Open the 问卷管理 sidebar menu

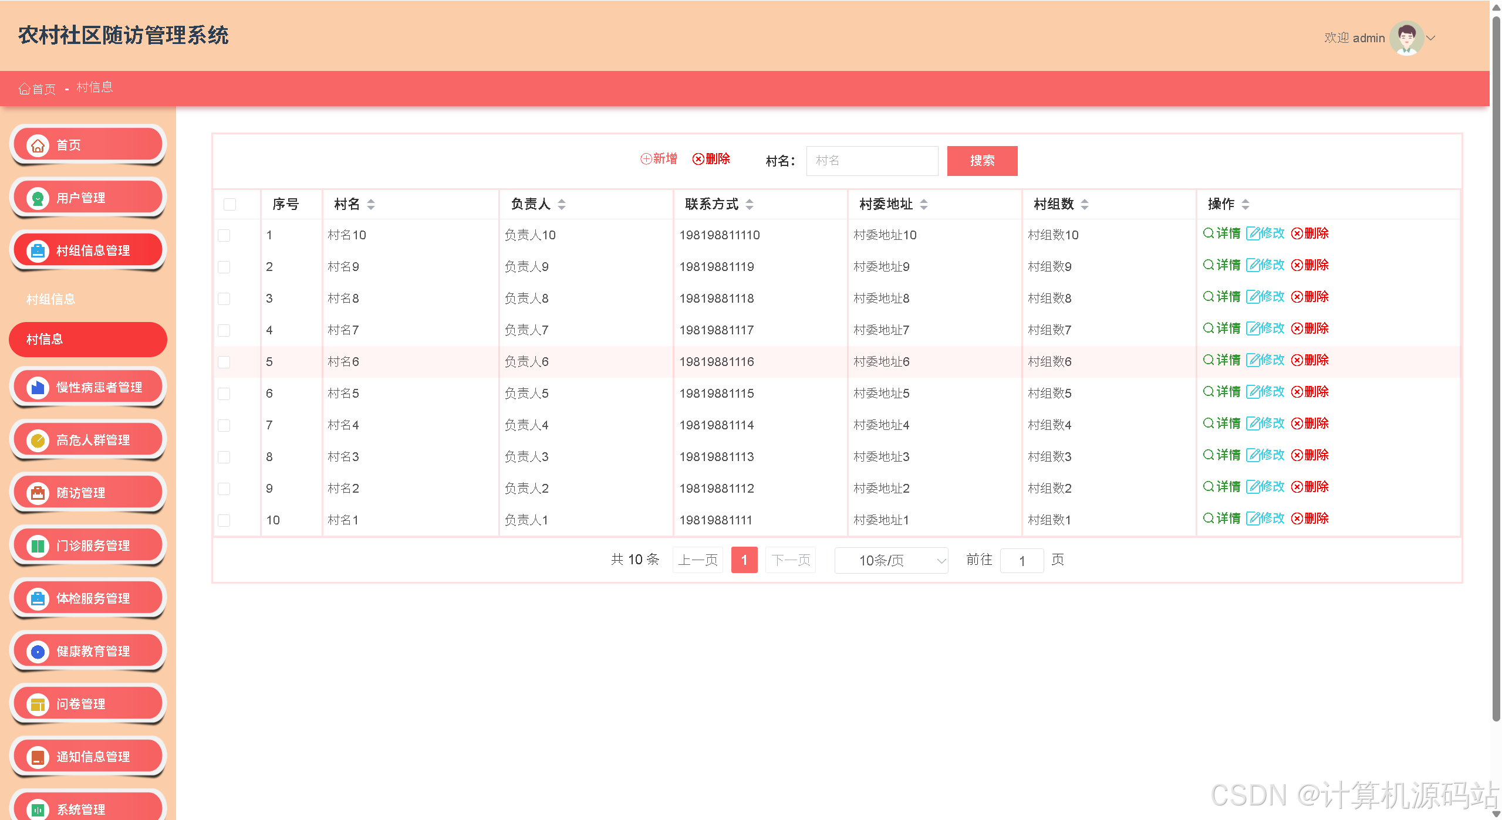tap(88, 704)
